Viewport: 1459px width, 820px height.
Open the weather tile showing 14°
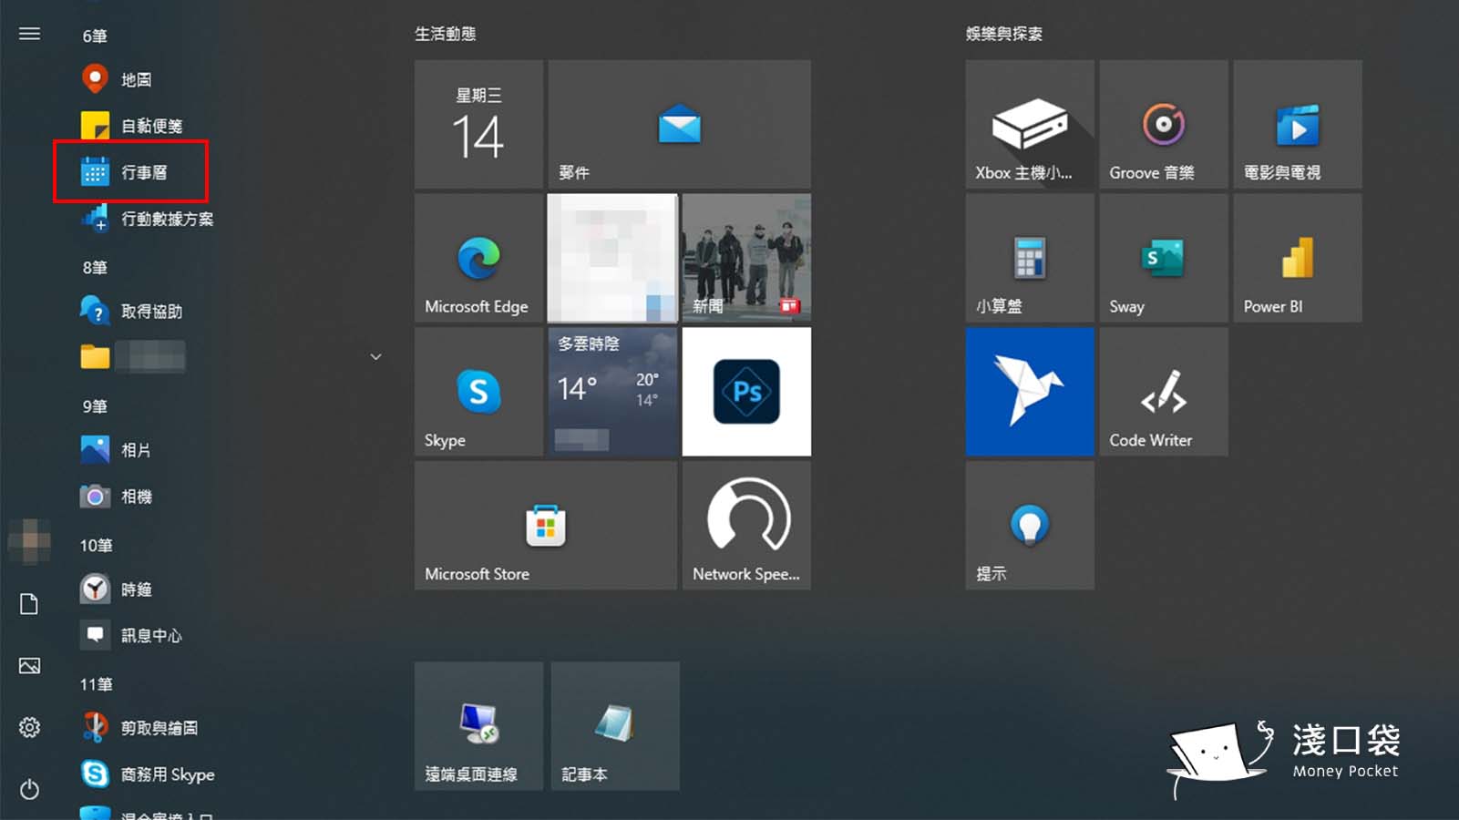coord(612,392)
